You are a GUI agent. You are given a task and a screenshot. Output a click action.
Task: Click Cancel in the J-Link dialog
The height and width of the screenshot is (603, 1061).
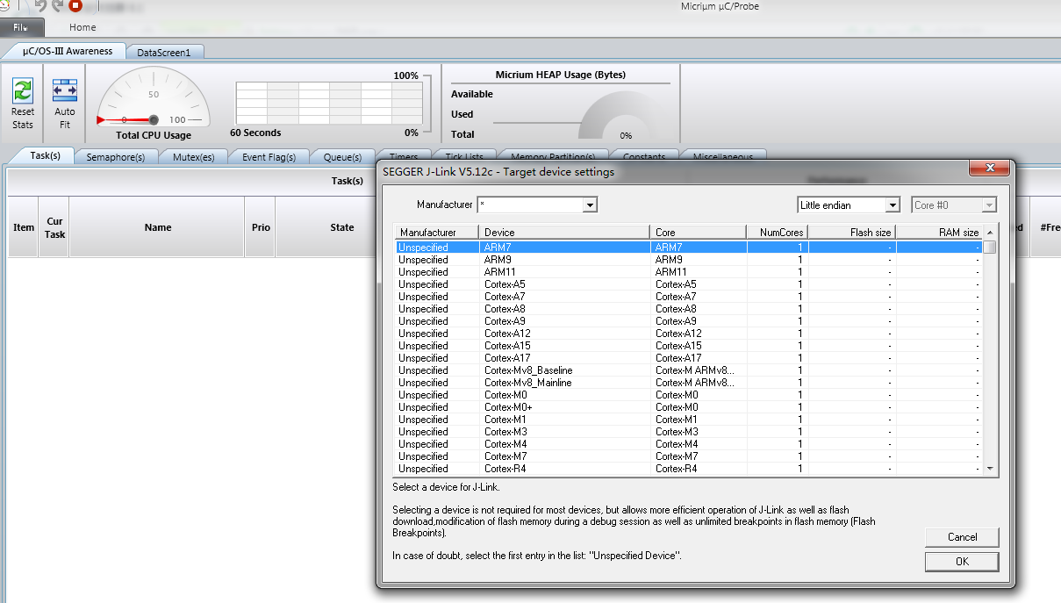tap(962, 536)
